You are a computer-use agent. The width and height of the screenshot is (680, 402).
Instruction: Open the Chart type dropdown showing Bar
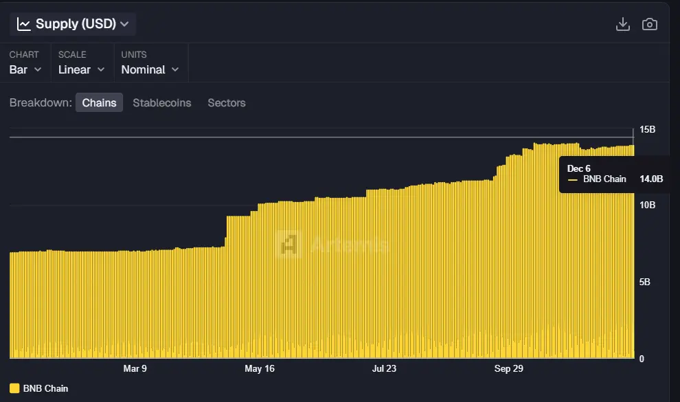[x=25, y=69]
